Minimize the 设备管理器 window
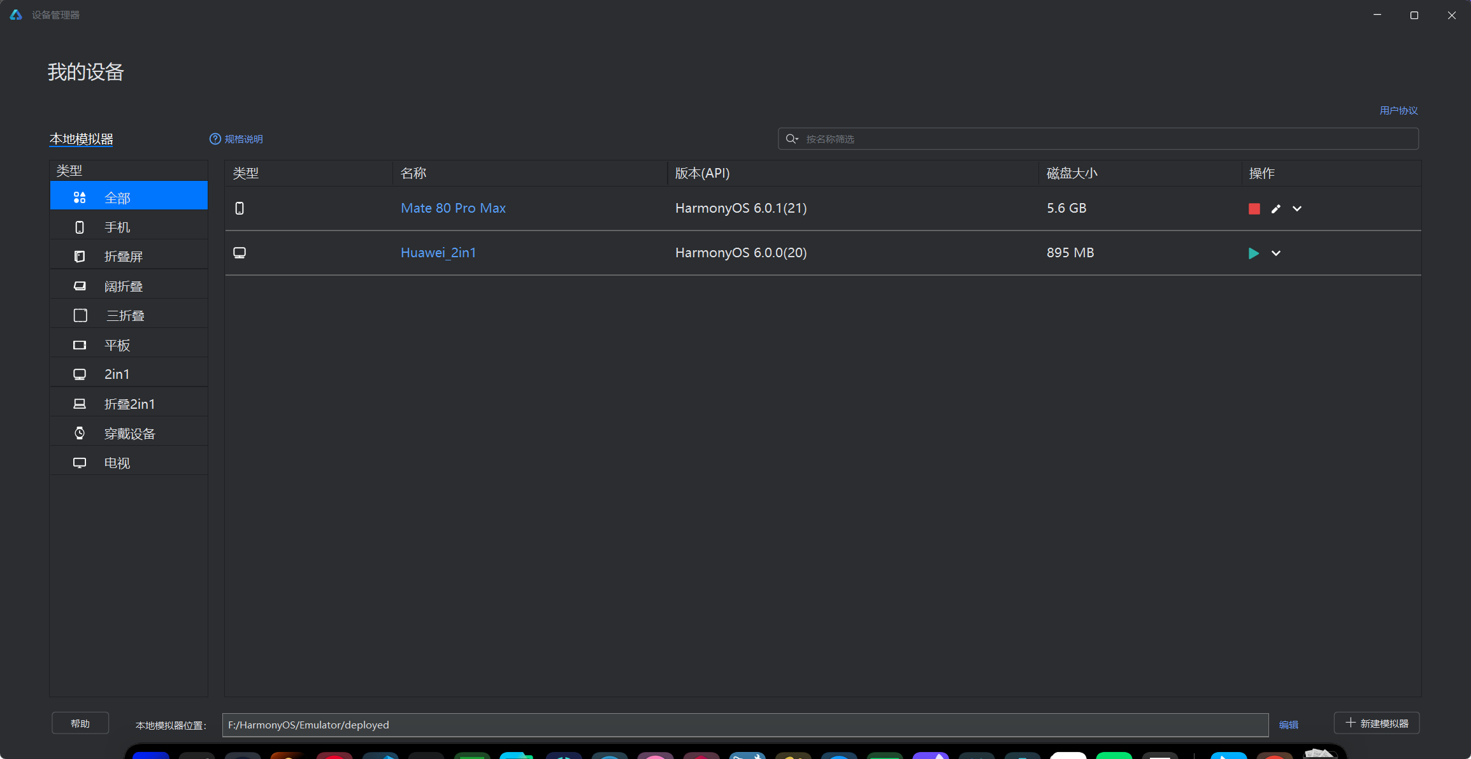The image size is (1471, 759). [1377, 15]
